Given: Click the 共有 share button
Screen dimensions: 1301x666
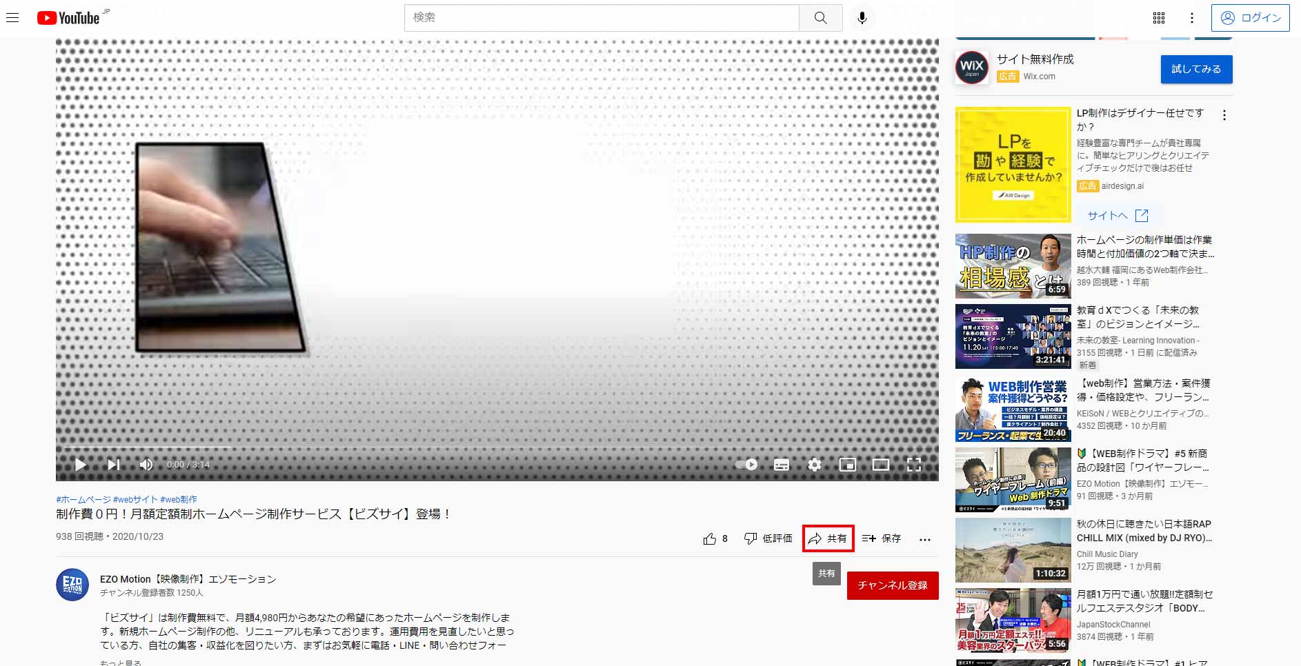Looking at the screenshot, I should click(828, 538).
